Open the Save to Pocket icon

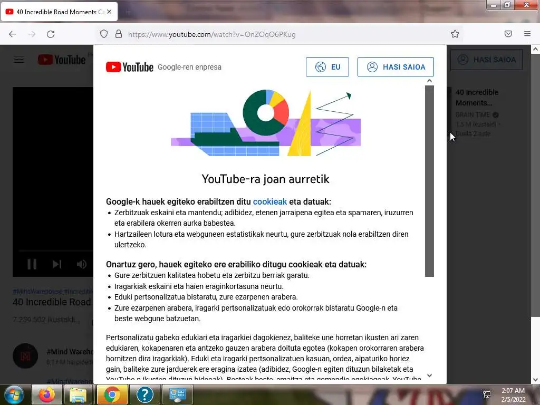tap(508, 34)
